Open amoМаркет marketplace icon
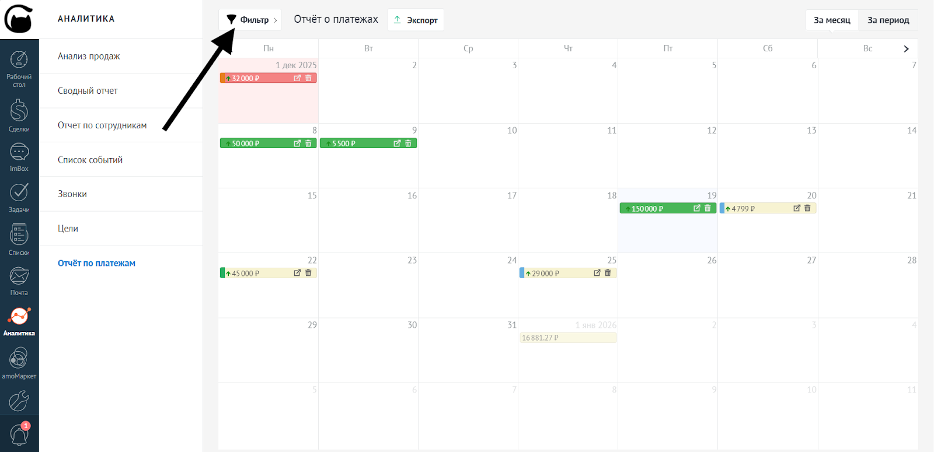This screenshot has height=452, width=934. 19,363
